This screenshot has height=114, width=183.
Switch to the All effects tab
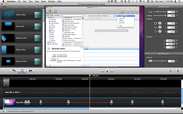click(4, 7)
